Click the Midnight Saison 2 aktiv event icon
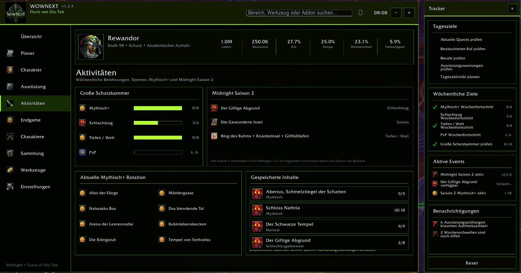Viewport: 521px width, 273px height. pyautogui.click(x=435, y=175)
